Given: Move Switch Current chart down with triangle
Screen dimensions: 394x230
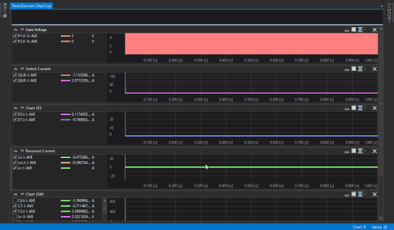Looking at the screenshot, I should 22,69.
